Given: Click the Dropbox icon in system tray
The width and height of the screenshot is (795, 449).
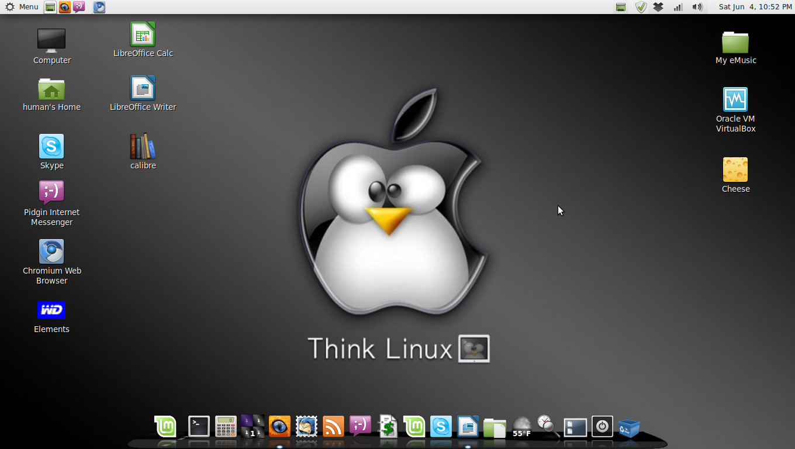Looking at the screenshot, I should click(658, 7).
